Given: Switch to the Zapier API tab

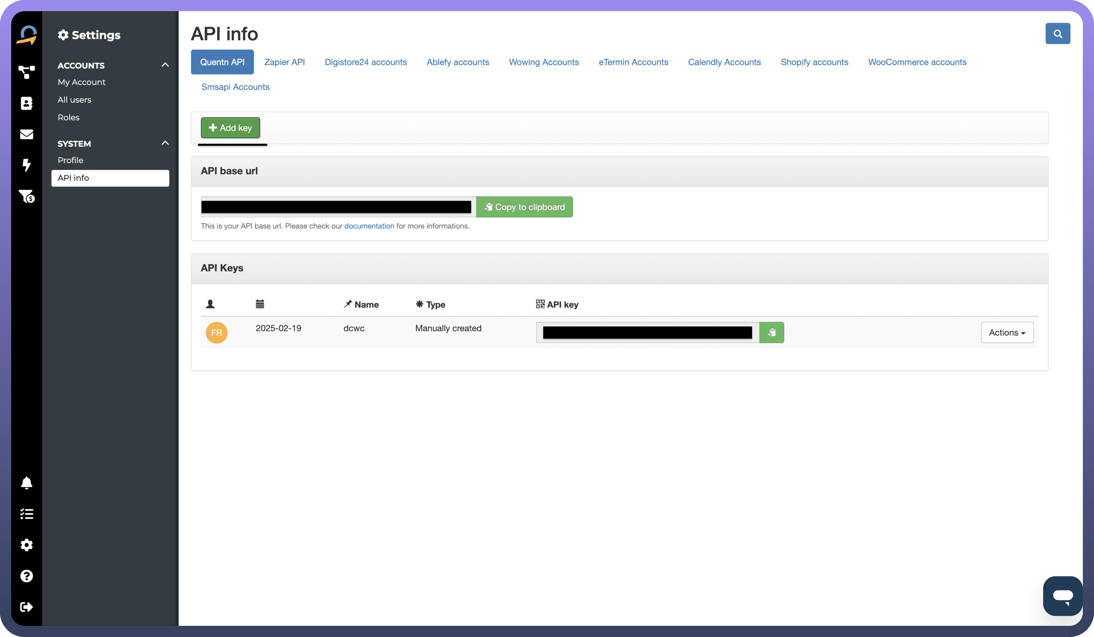Looking at the screenshot, I should pyautogui.click(x=284, y=62).
